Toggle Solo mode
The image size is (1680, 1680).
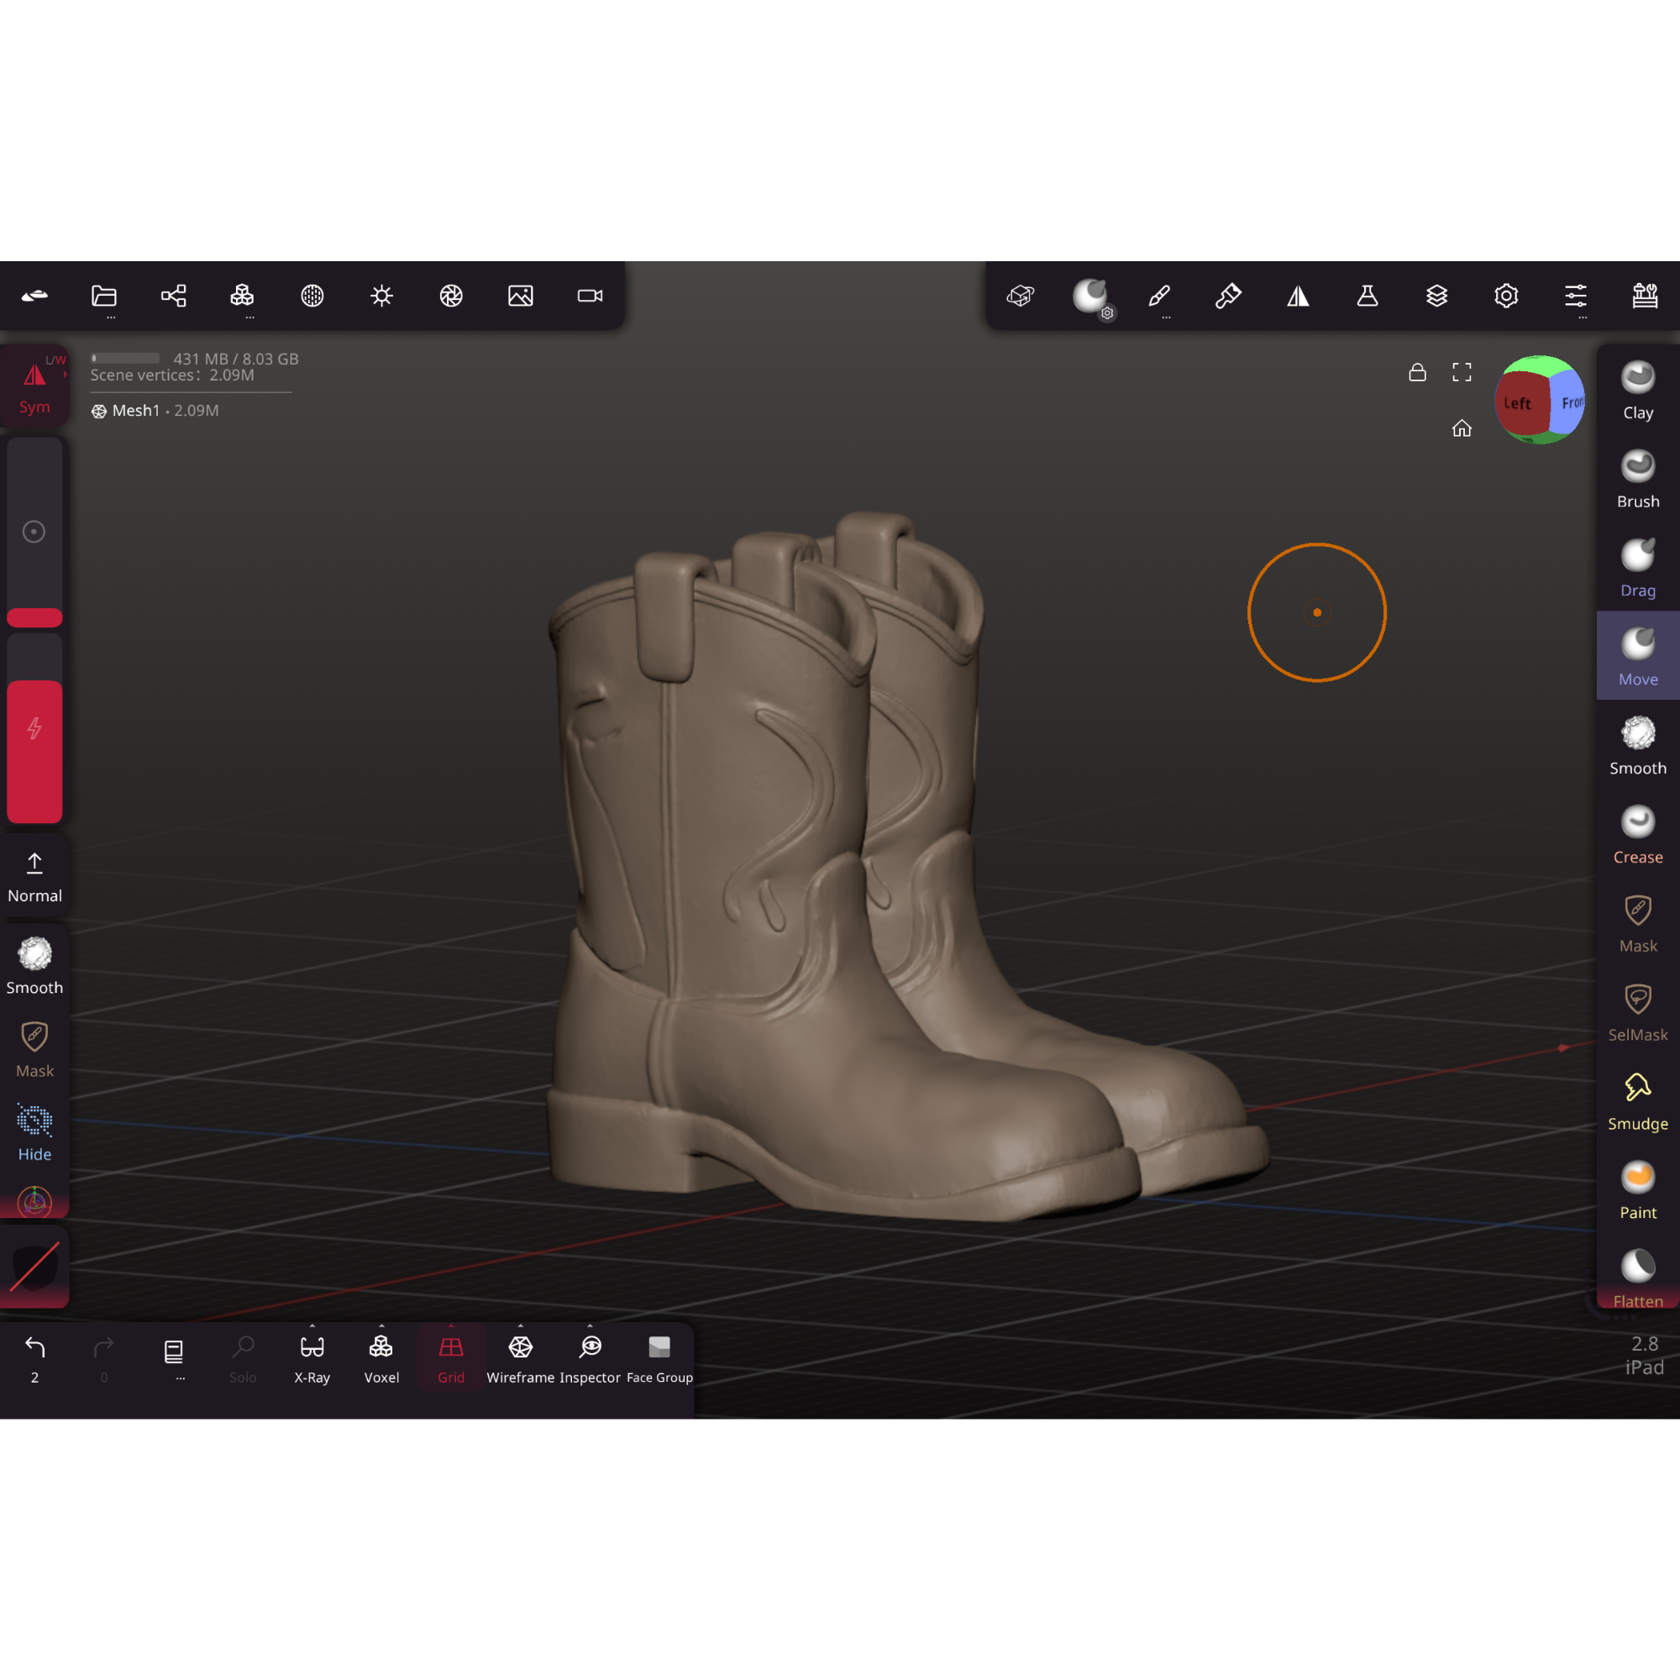[x=243, y=1358]
